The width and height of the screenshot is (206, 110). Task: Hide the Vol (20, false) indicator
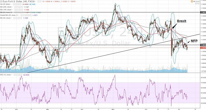pos(14,4)
